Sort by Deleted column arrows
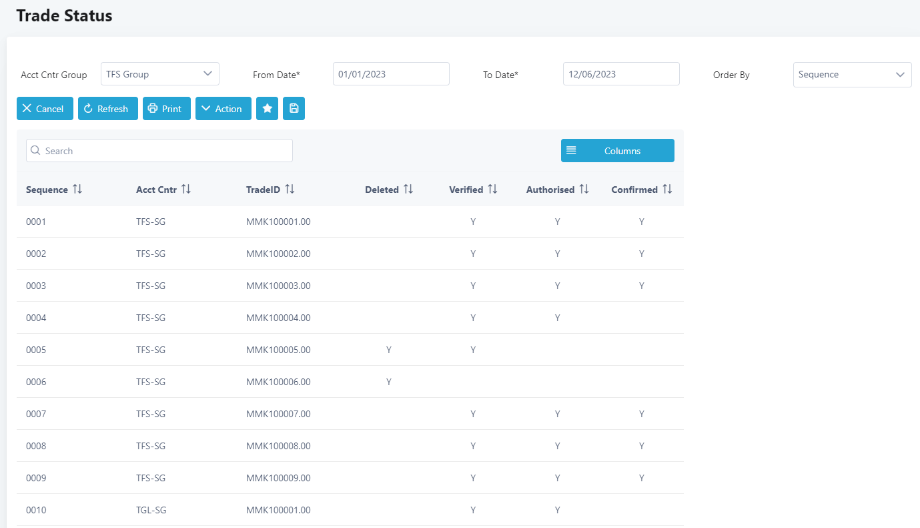This screenshot has height=528, width=920. coord(408,190)
